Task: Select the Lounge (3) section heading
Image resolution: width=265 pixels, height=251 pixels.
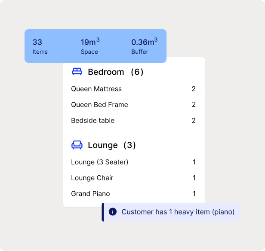Action: 111,145
